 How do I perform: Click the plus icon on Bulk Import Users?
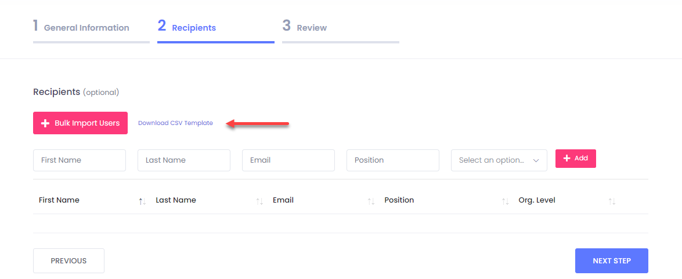click(x=45, y=123)
